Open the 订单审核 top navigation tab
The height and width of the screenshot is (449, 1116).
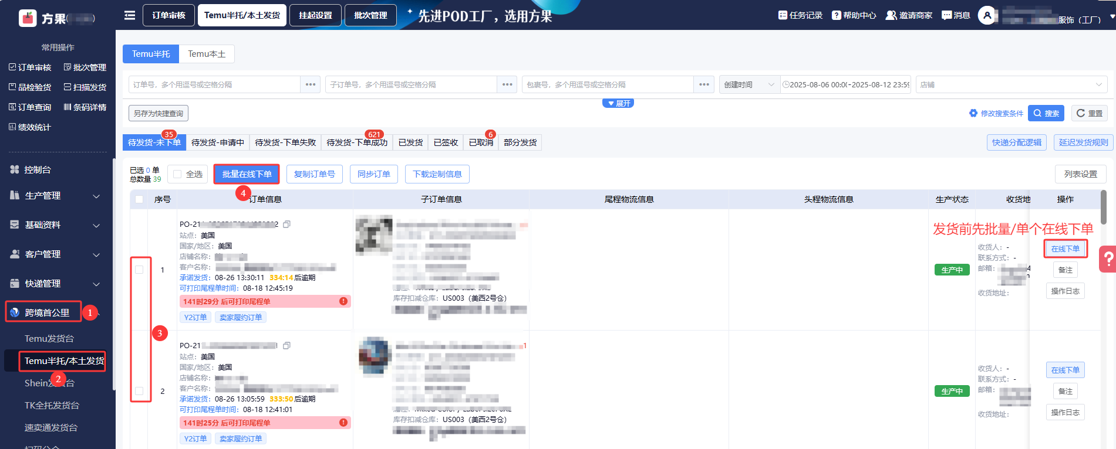(x=169, y=15)
